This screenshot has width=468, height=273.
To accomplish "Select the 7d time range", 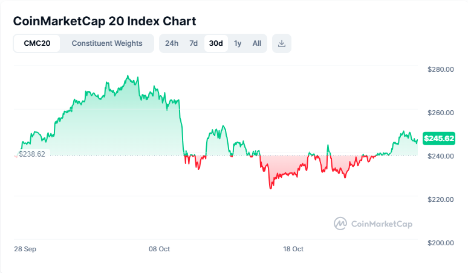I will [193, 43].
